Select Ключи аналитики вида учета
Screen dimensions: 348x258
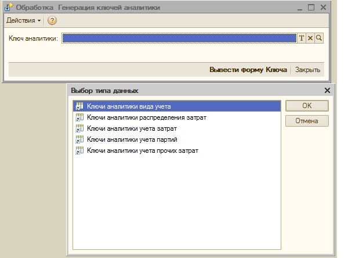(177, 106)
